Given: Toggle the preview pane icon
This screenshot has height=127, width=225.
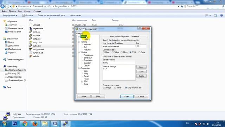Looking at the screenshot, I should pyautogui.click(x=216, y=16).
